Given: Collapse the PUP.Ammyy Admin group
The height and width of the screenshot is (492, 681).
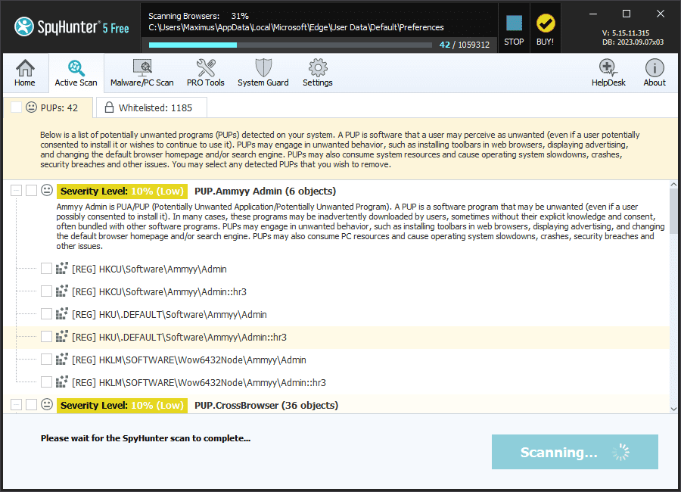Looking at the screenshot, I should coord(16,191).
